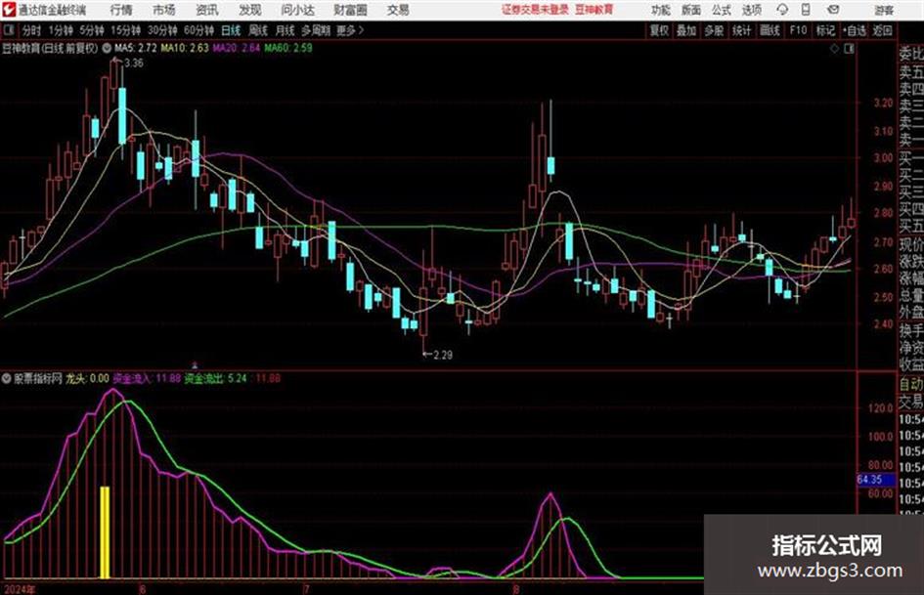Click the 3.36 high price marker

133,64
